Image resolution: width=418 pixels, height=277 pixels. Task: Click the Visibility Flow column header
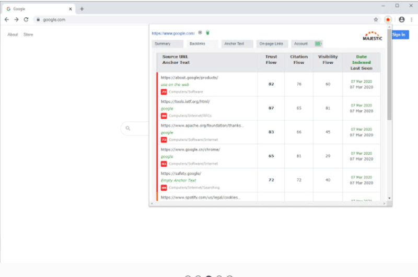[x=328, y=60]
